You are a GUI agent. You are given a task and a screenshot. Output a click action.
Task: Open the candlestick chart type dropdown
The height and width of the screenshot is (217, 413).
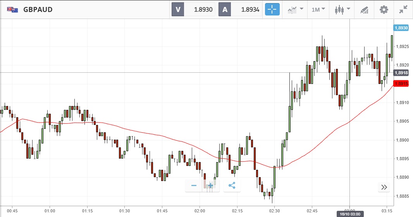[342, 10]
